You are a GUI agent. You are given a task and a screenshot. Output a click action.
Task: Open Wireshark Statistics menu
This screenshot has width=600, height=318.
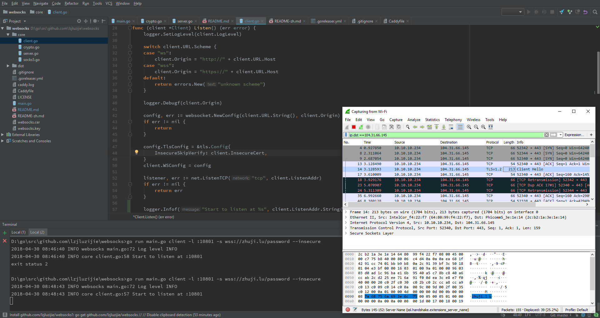pos(432,120)
